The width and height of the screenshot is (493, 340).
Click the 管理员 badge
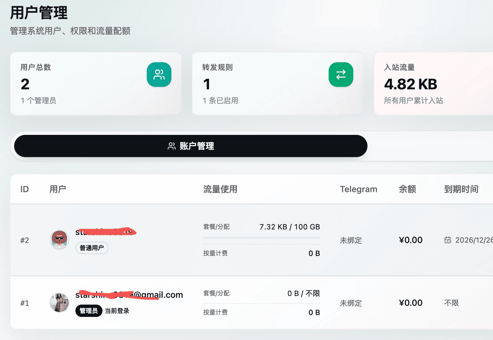click(x=89, y=311)
